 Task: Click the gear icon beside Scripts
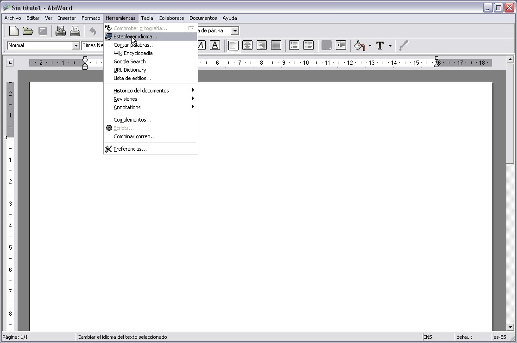pos(109,128)
